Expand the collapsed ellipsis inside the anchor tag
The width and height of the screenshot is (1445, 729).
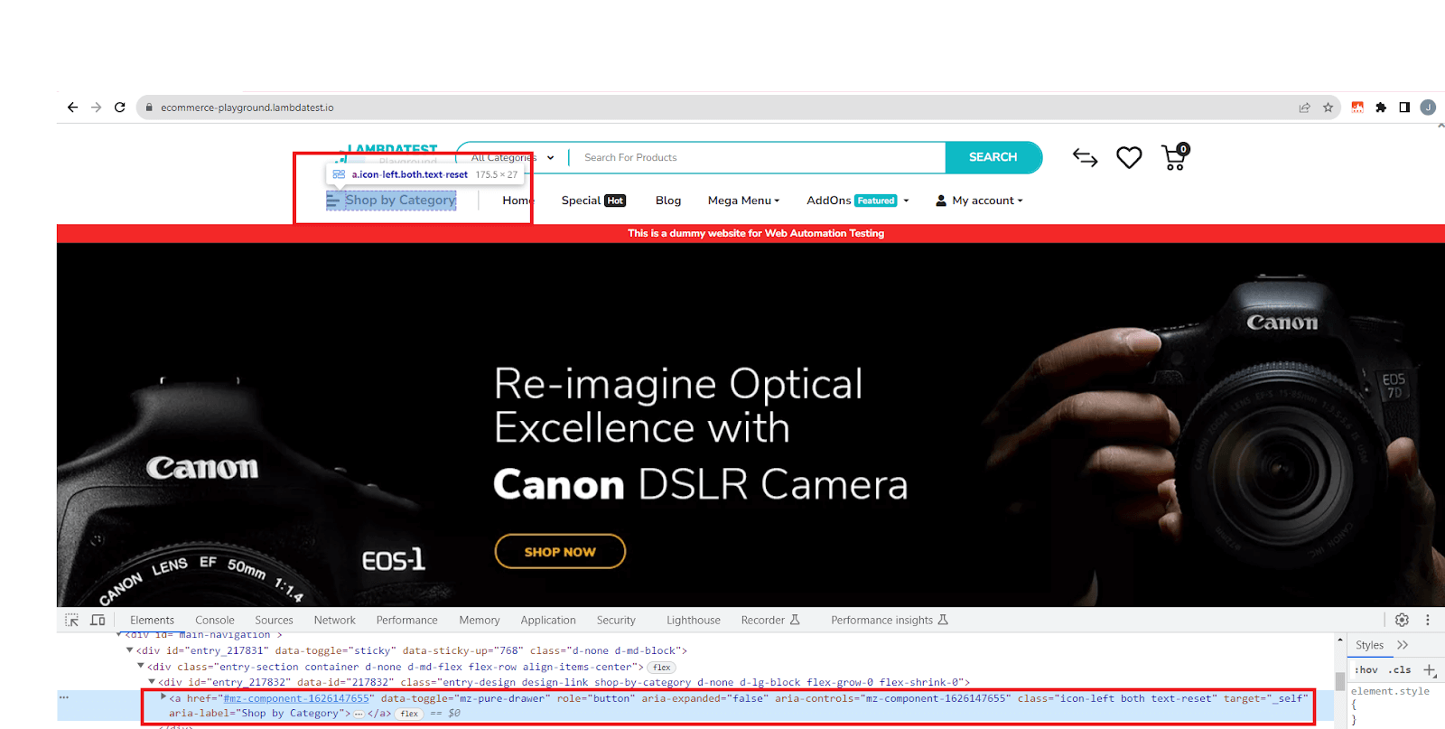click(359, 714)
